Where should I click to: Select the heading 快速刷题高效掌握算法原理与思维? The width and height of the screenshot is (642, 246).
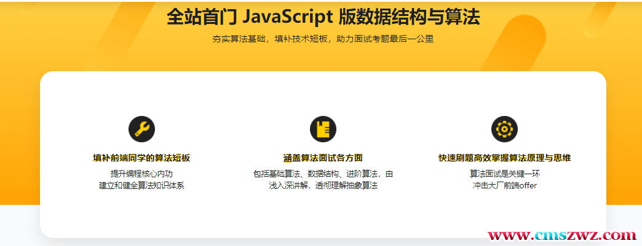pos(504,158)
